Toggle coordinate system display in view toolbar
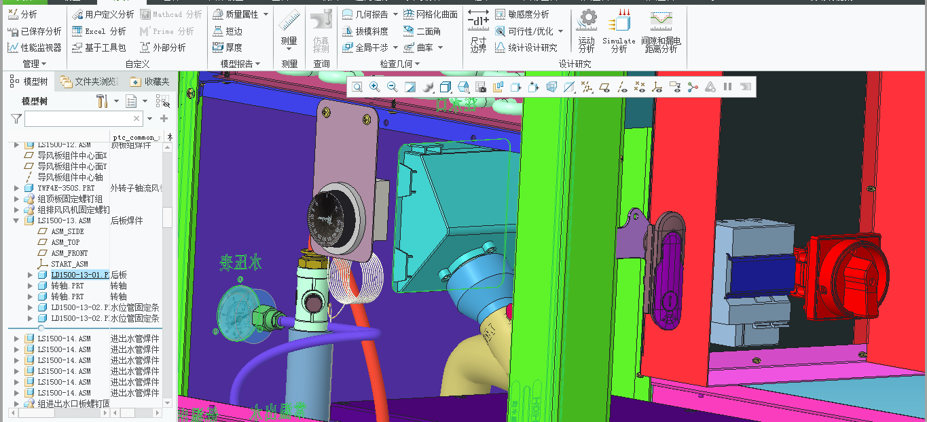927x422 pixels. [657, 87]
